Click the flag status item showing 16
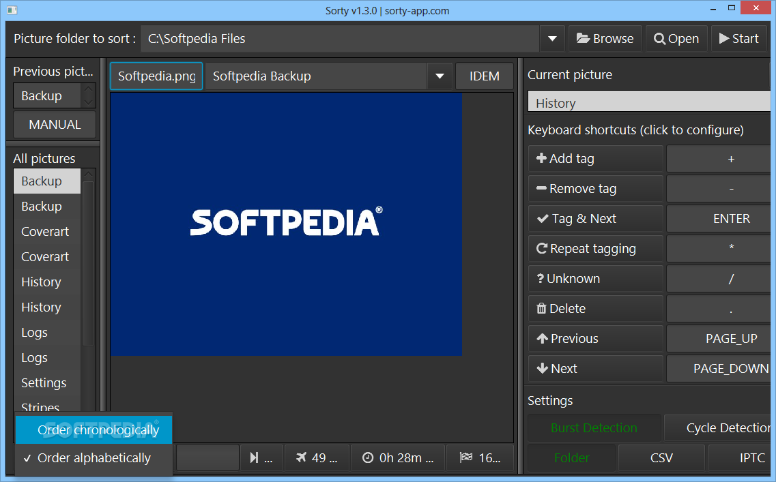The image size is (776, 482). (480, 457)
